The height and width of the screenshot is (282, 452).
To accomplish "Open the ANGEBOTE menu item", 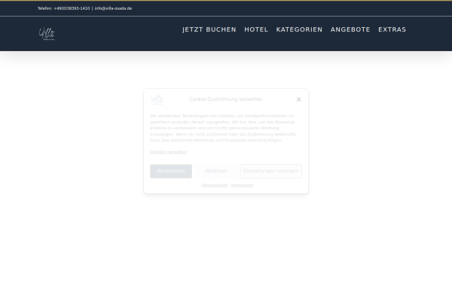I will (350, 29).
